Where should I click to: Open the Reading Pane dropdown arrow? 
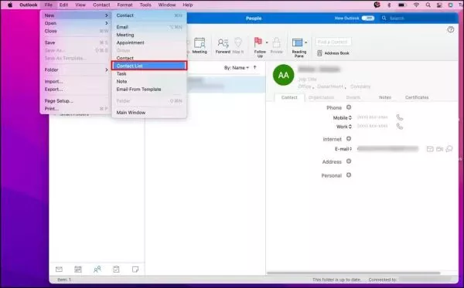click(x=305, y=42)
